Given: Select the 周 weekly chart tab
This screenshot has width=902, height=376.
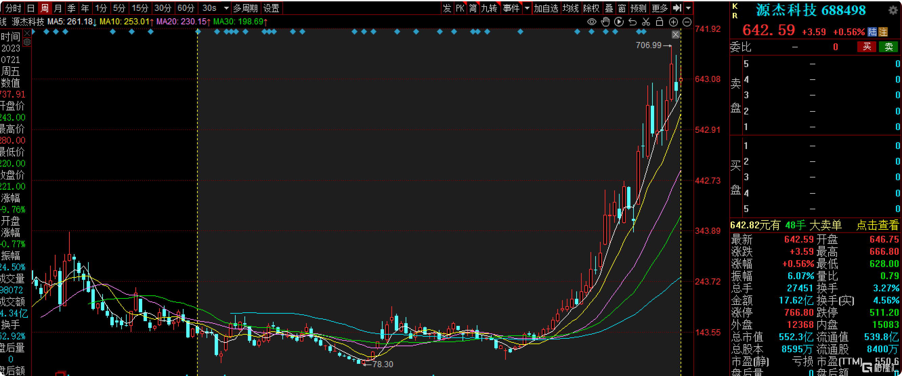Looking at the screenshot, I should (x=44, y=8).
